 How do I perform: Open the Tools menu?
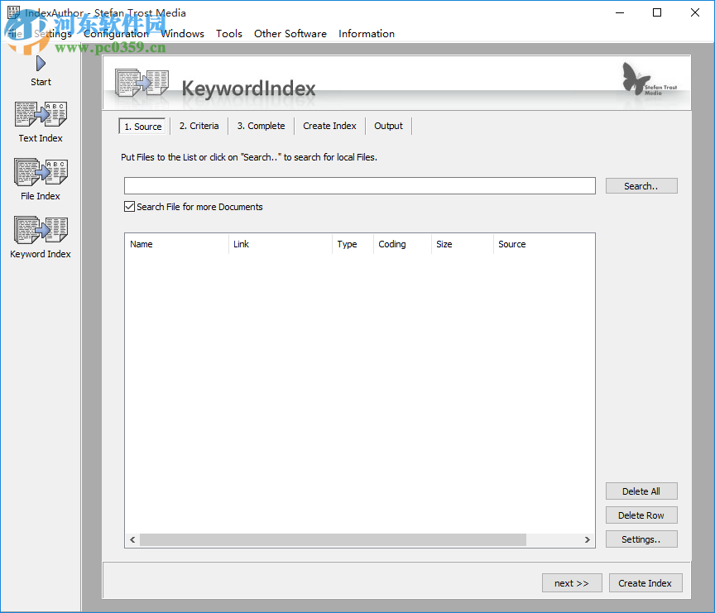[229, 34]
